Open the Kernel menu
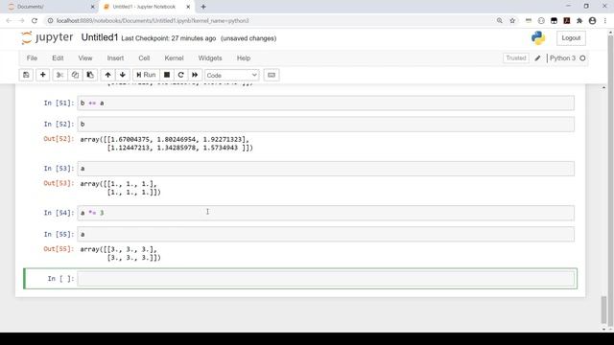The width and height of the screenshot is (614, 345). point(174,57)
